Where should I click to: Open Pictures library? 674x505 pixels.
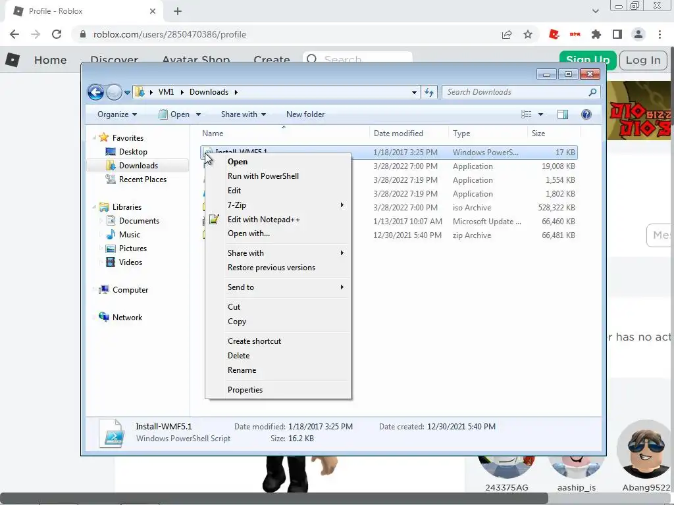132,248
